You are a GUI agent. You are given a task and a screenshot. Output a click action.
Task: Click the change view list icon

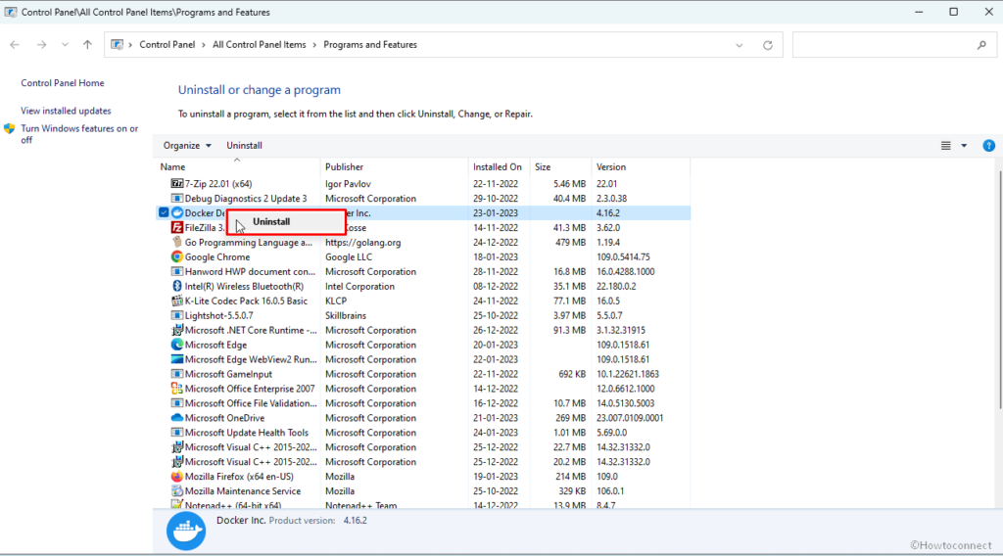(x=945, y=146)
